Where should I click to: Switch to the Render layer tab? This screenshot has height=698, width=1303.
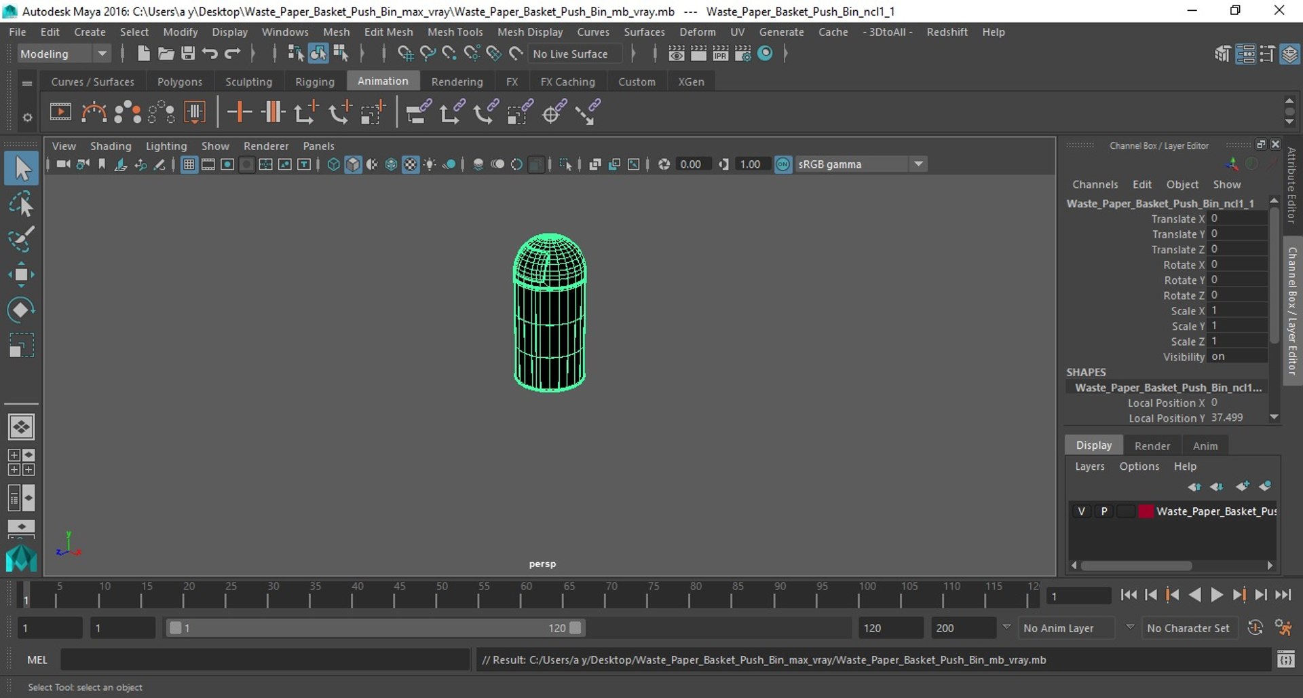point(1152,445)
